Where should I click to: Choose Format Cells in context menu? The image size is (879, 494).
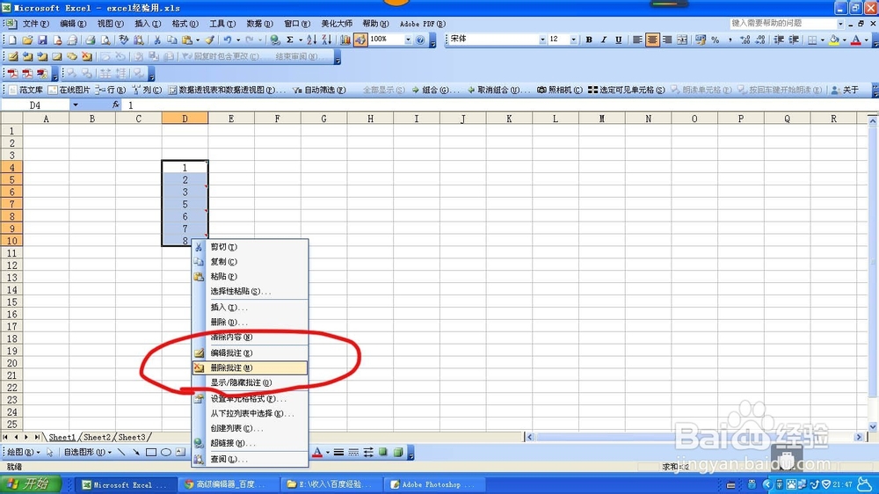tap(250, 399)
